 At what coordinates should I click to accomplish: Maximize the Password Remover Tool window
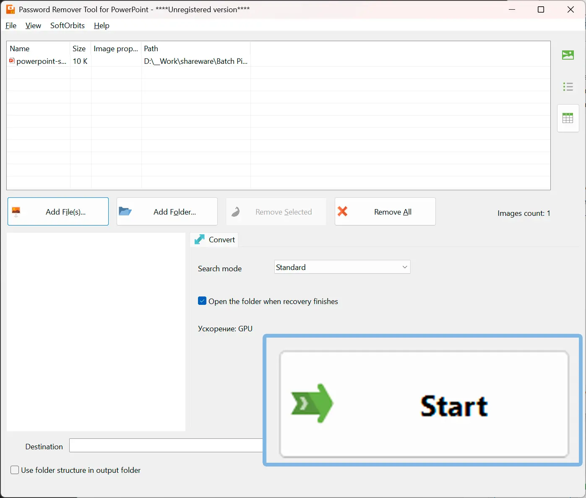pos(541,10)
